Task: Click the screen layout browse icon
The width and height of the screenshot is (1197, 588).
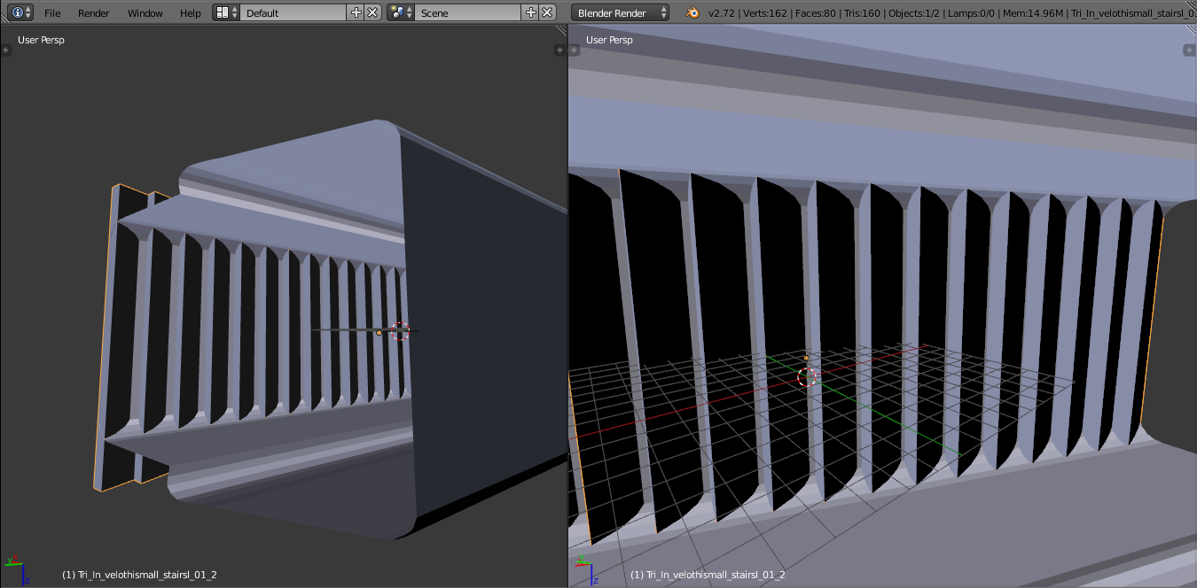Action: (x=225, y=12)
